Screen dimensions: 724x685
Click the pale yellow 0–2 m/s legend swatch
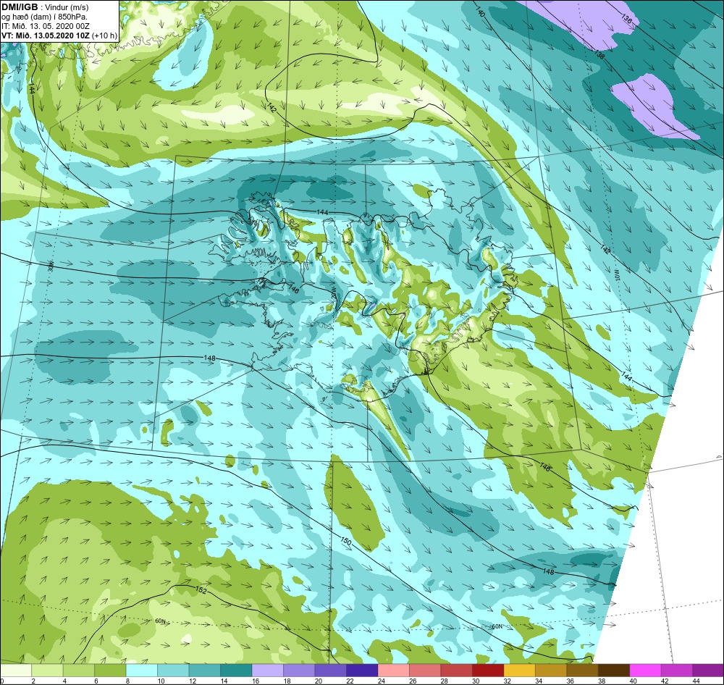pyautogui.click(x=16, y=671)
